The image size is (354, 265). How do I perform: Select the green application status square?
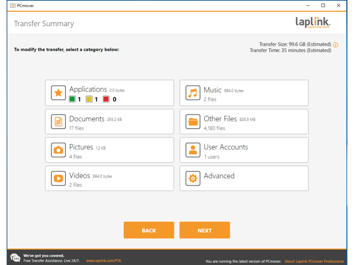click(x=72, y=99)
